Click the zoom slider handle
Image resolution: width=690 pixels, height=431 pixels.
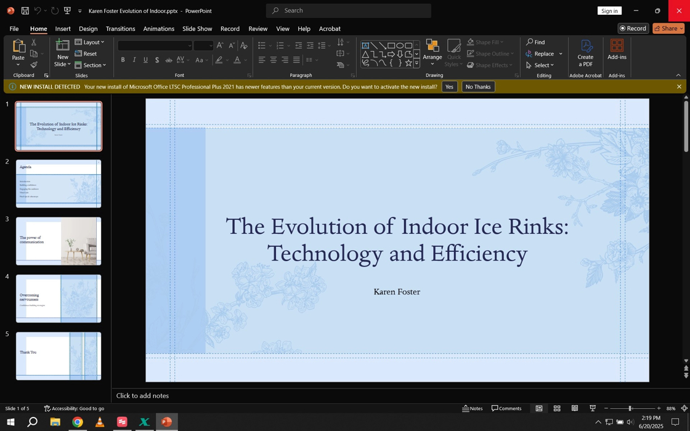pyautogui.click(x=630, y=408)
